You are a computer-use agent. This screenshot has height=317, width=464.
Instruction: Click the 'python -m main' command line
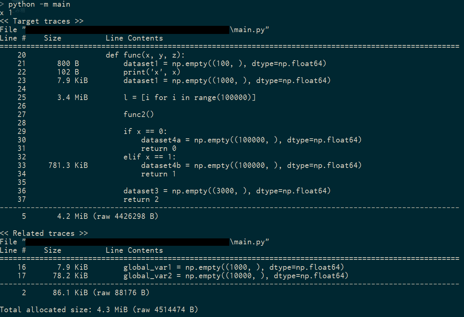click(x=39, y=4)
